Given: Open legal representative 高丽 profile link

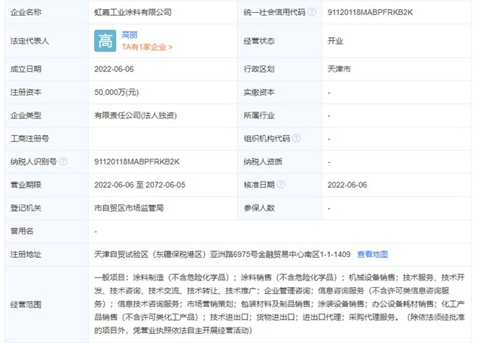Looking at the screenshot, I should (130, 35).
